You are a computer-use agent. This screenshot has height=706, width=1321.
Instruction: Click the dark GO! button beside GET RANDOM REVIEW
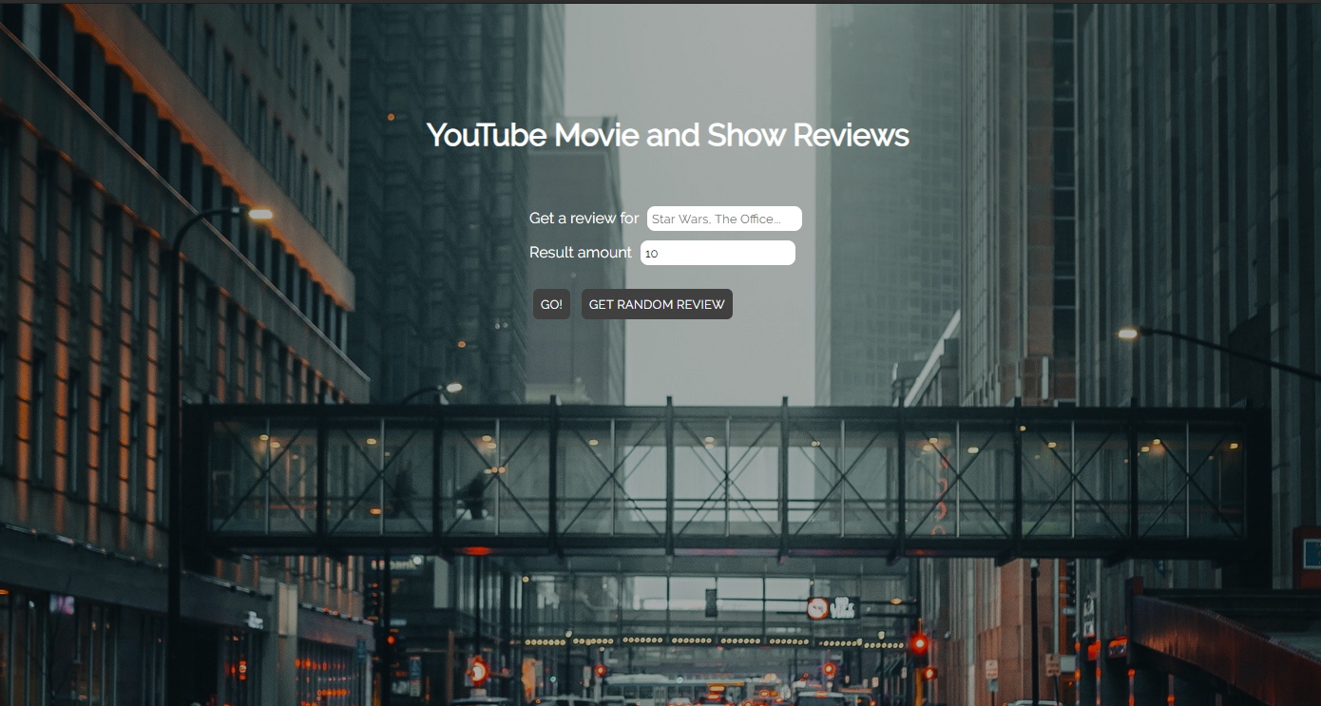pyautogui.click(x=551, y=304)
